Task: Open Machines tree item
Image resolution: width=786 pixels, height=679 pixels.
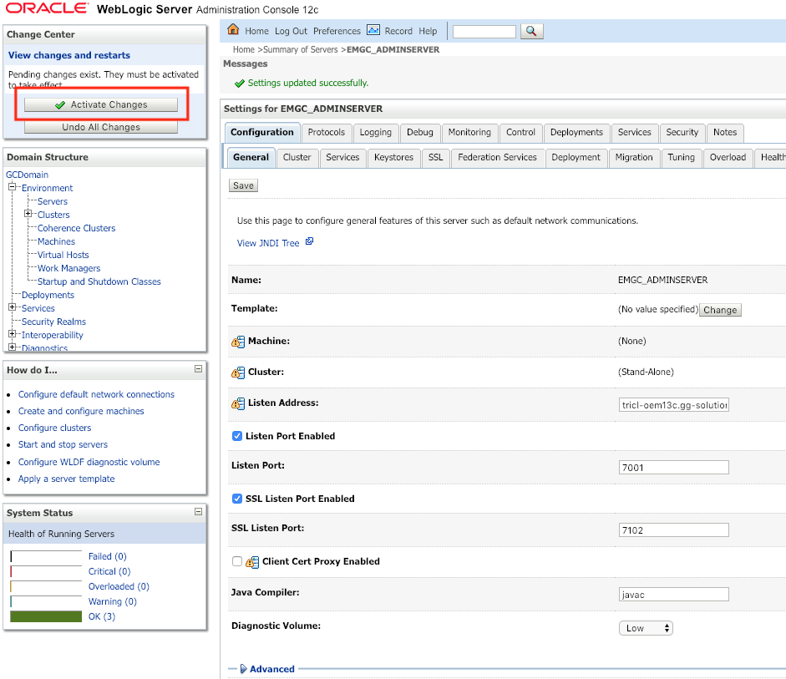Action: (x=56, y=241)
